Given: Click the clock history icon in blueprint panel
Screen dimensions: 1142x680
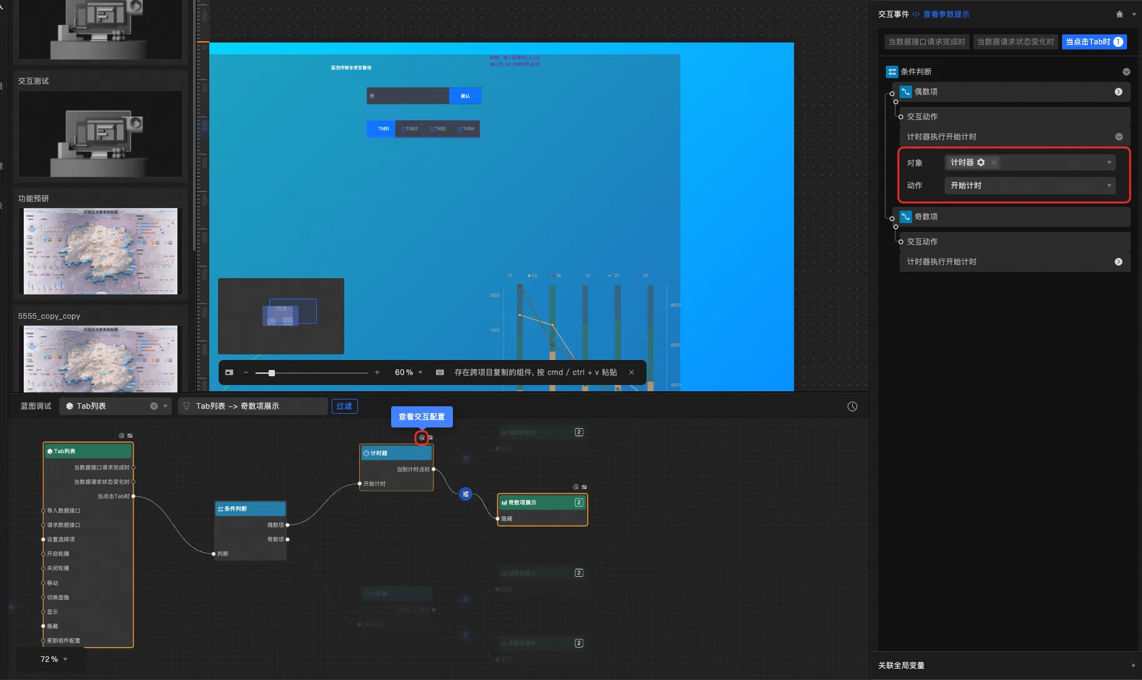Looking at the screenshot, I should point(852,407).
